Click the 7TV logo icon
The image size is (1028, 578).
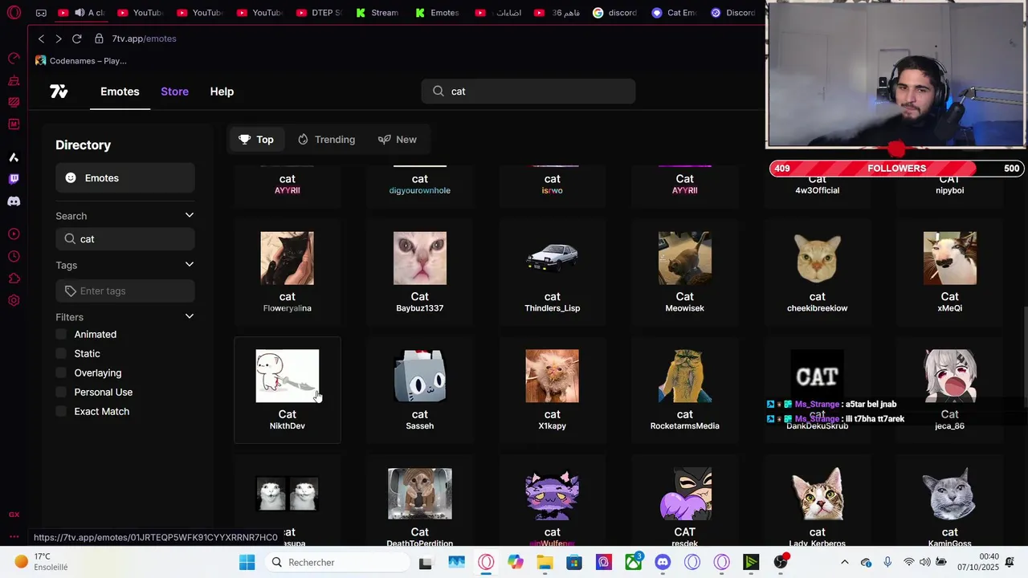tap(59, 92)
